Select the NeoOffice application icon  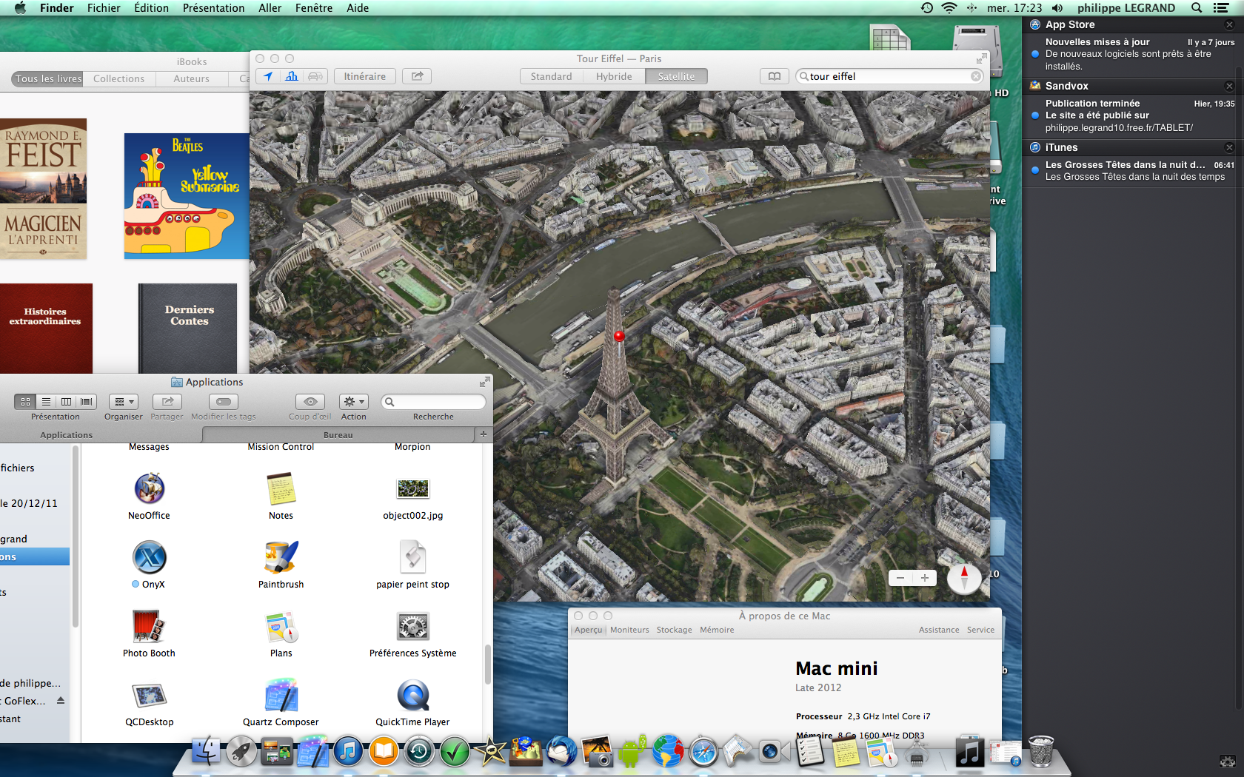pyautogui.click(x=149, y=488)
